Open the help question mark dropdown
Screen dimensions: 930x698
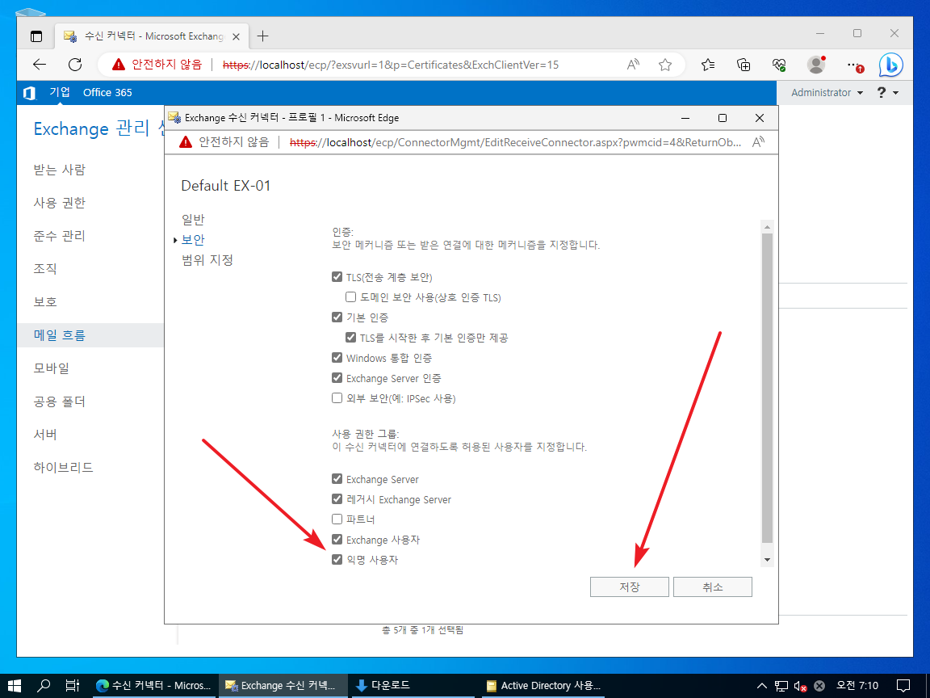887,93
